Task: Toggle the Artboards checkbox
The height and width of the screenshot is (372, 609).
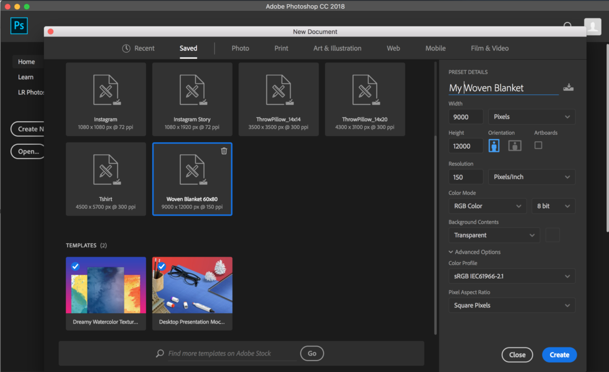Action: pyautogui.click(x=538, y=145)
